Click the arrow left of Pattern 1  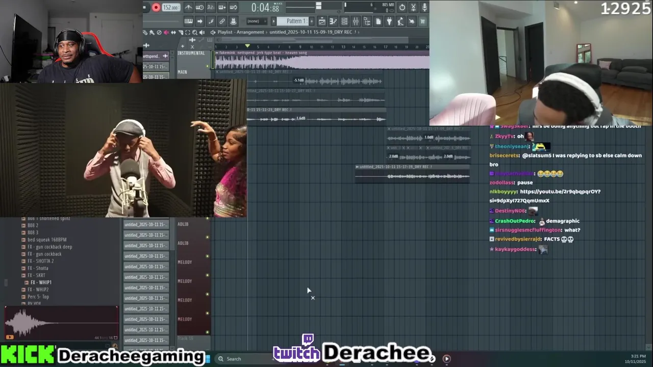274,21
